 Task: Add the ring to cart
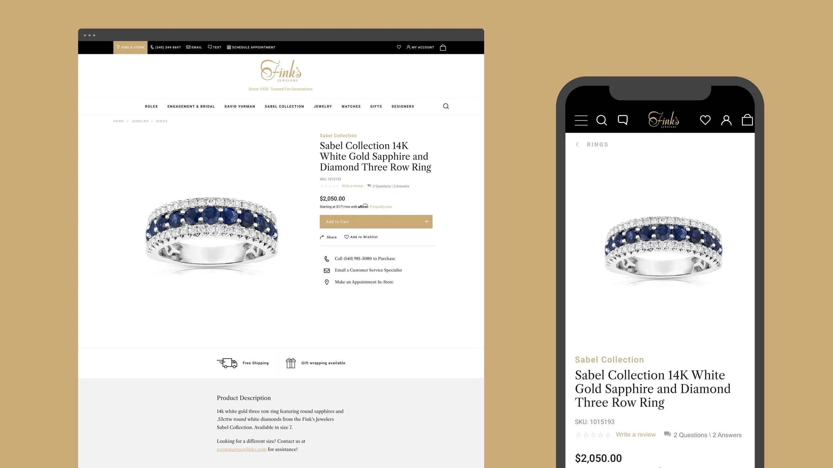pyautogui.click(x=376, y=222)
